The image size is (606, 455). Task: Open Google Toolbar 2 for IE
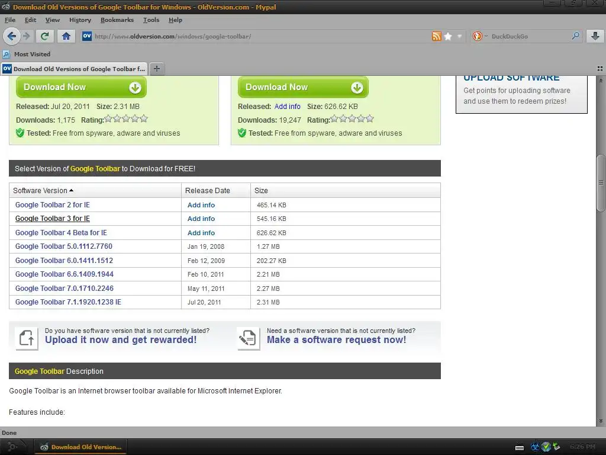(52, 204)
